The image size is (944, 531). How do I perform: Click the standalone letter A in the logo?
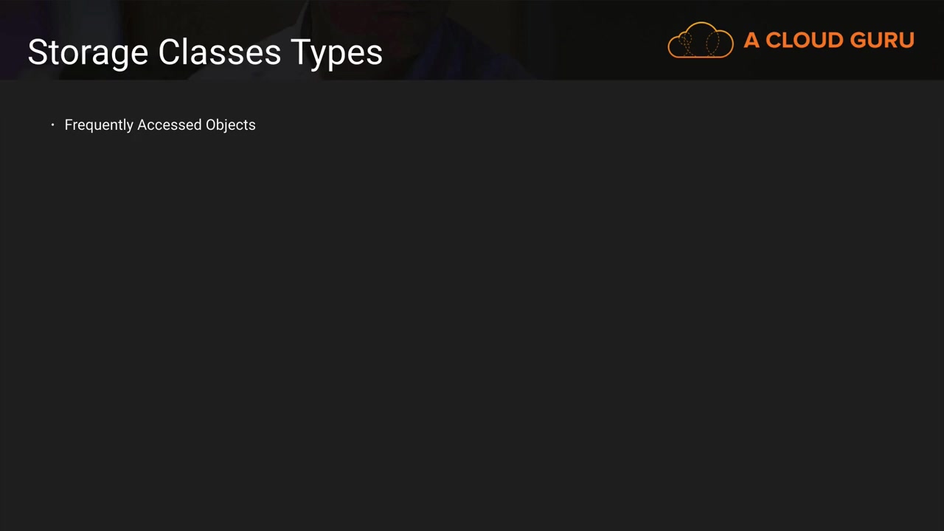(752, 41)
